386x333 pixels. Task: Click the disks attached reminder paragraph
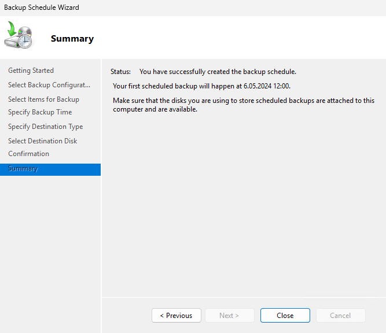pos(243,105)
